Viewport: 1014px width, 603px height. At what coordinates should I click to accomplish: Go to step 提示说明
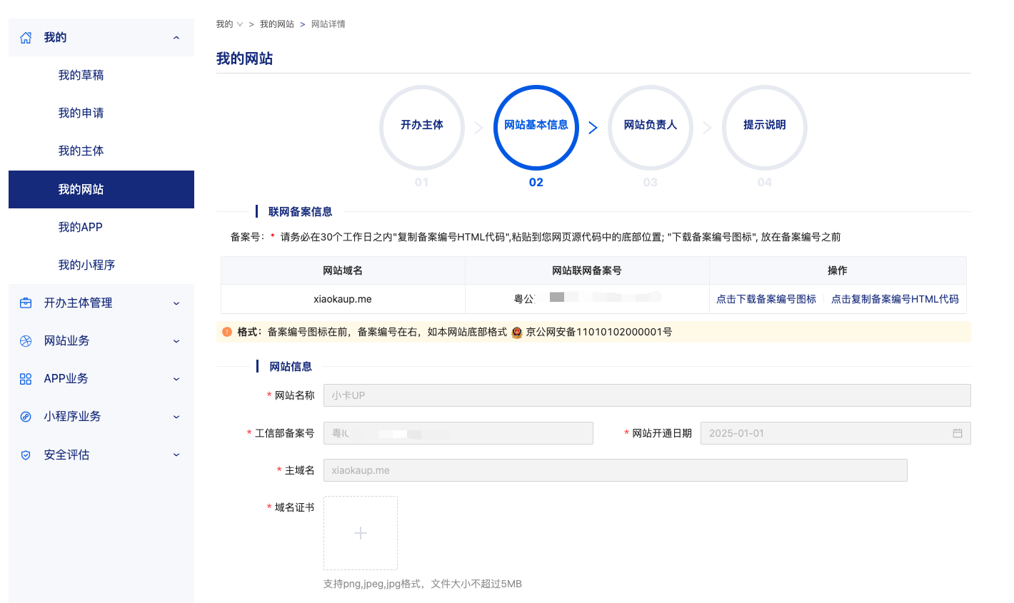(x=765, y=128)
